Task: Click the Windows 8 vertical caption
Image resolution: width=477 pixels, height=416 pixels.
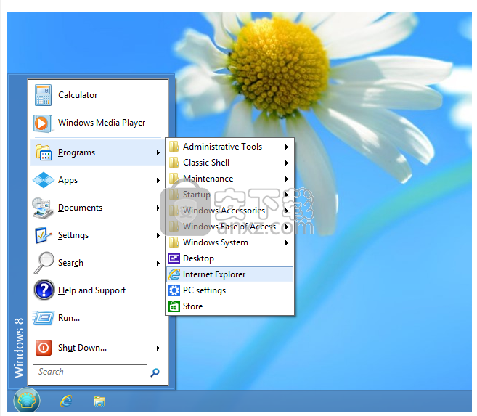Action: pos(19,348)
